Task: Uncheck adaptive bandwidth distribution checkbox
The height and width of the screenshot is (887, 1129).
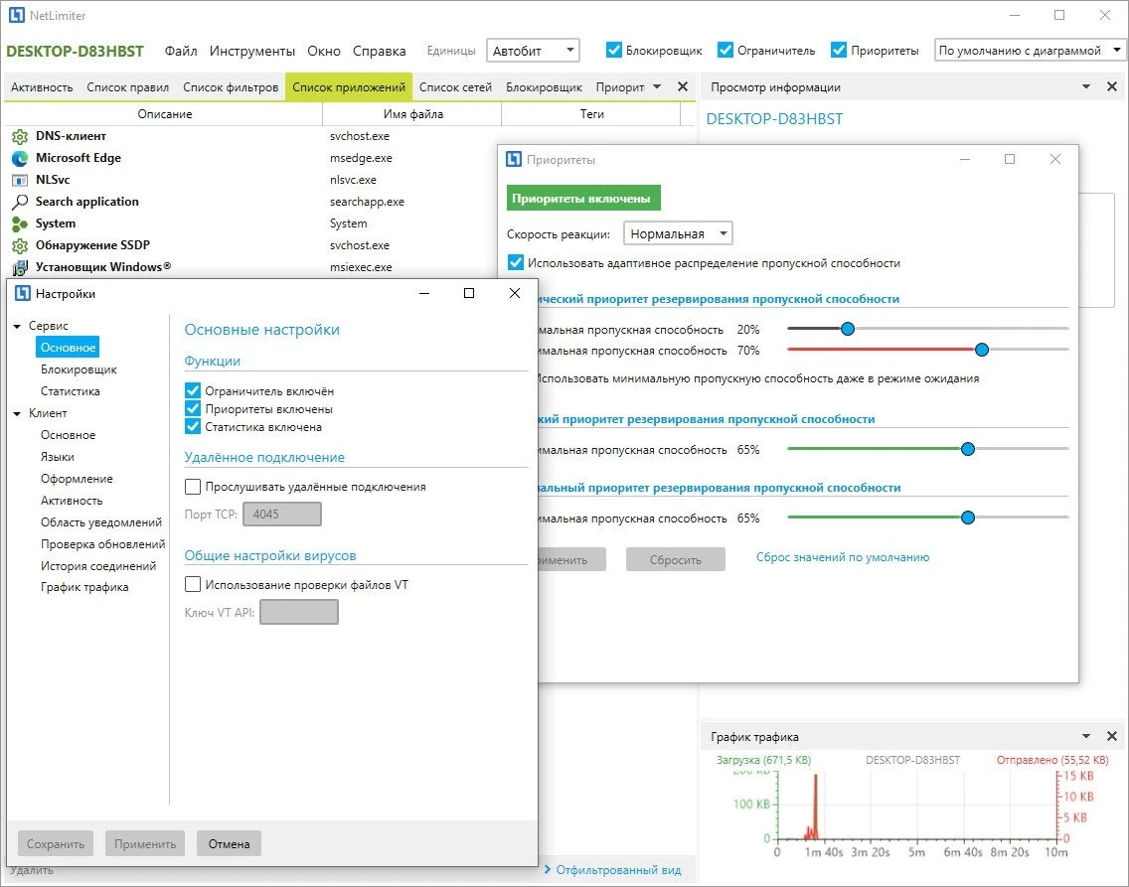Action: [516, 262]
